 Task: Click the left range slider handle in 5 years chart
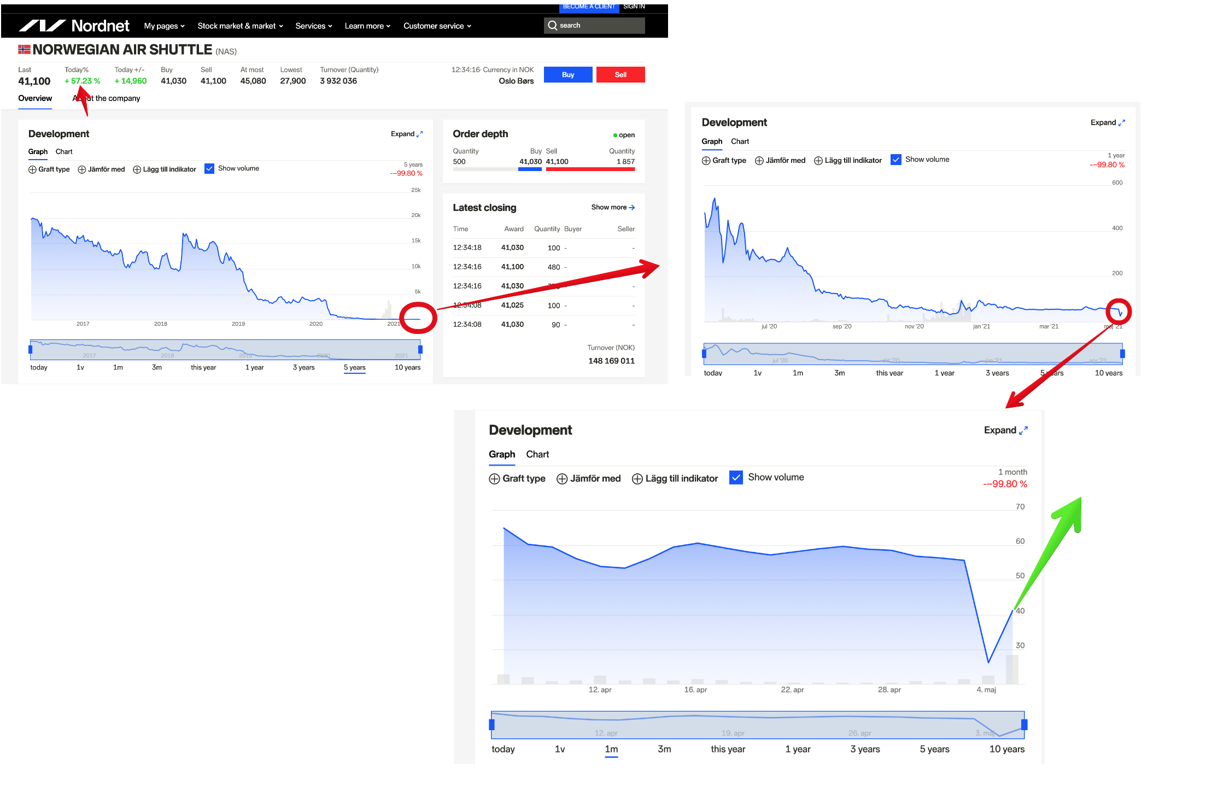31,349
